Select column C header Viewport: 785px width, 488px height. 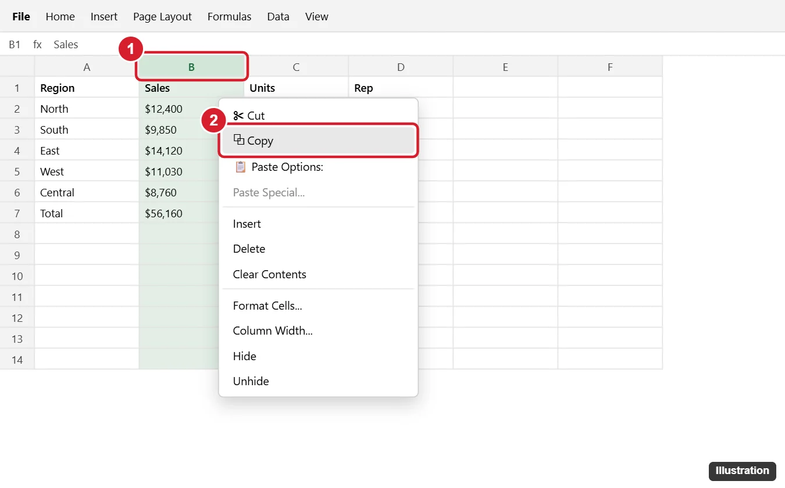tap(296, 67)
